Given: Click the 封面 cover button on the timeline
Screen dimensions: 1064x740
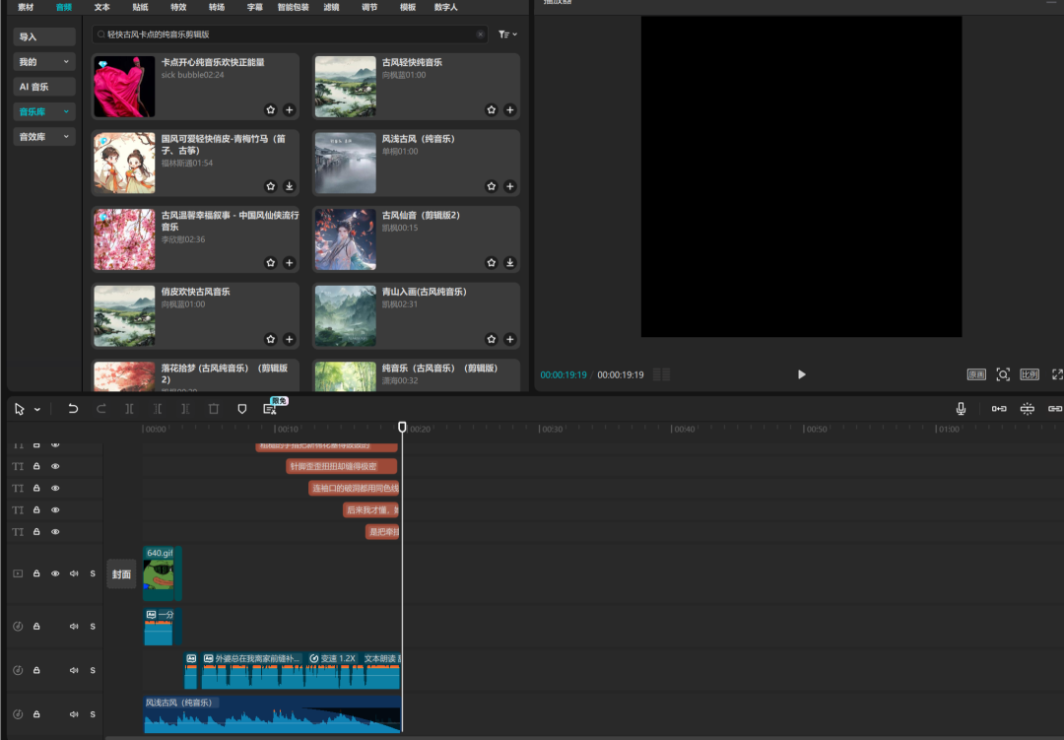Looking at the screenshot, I should [x=121, y=573].
